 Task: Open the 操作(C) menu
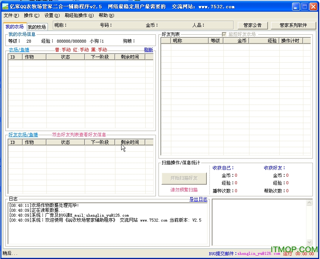32,15
